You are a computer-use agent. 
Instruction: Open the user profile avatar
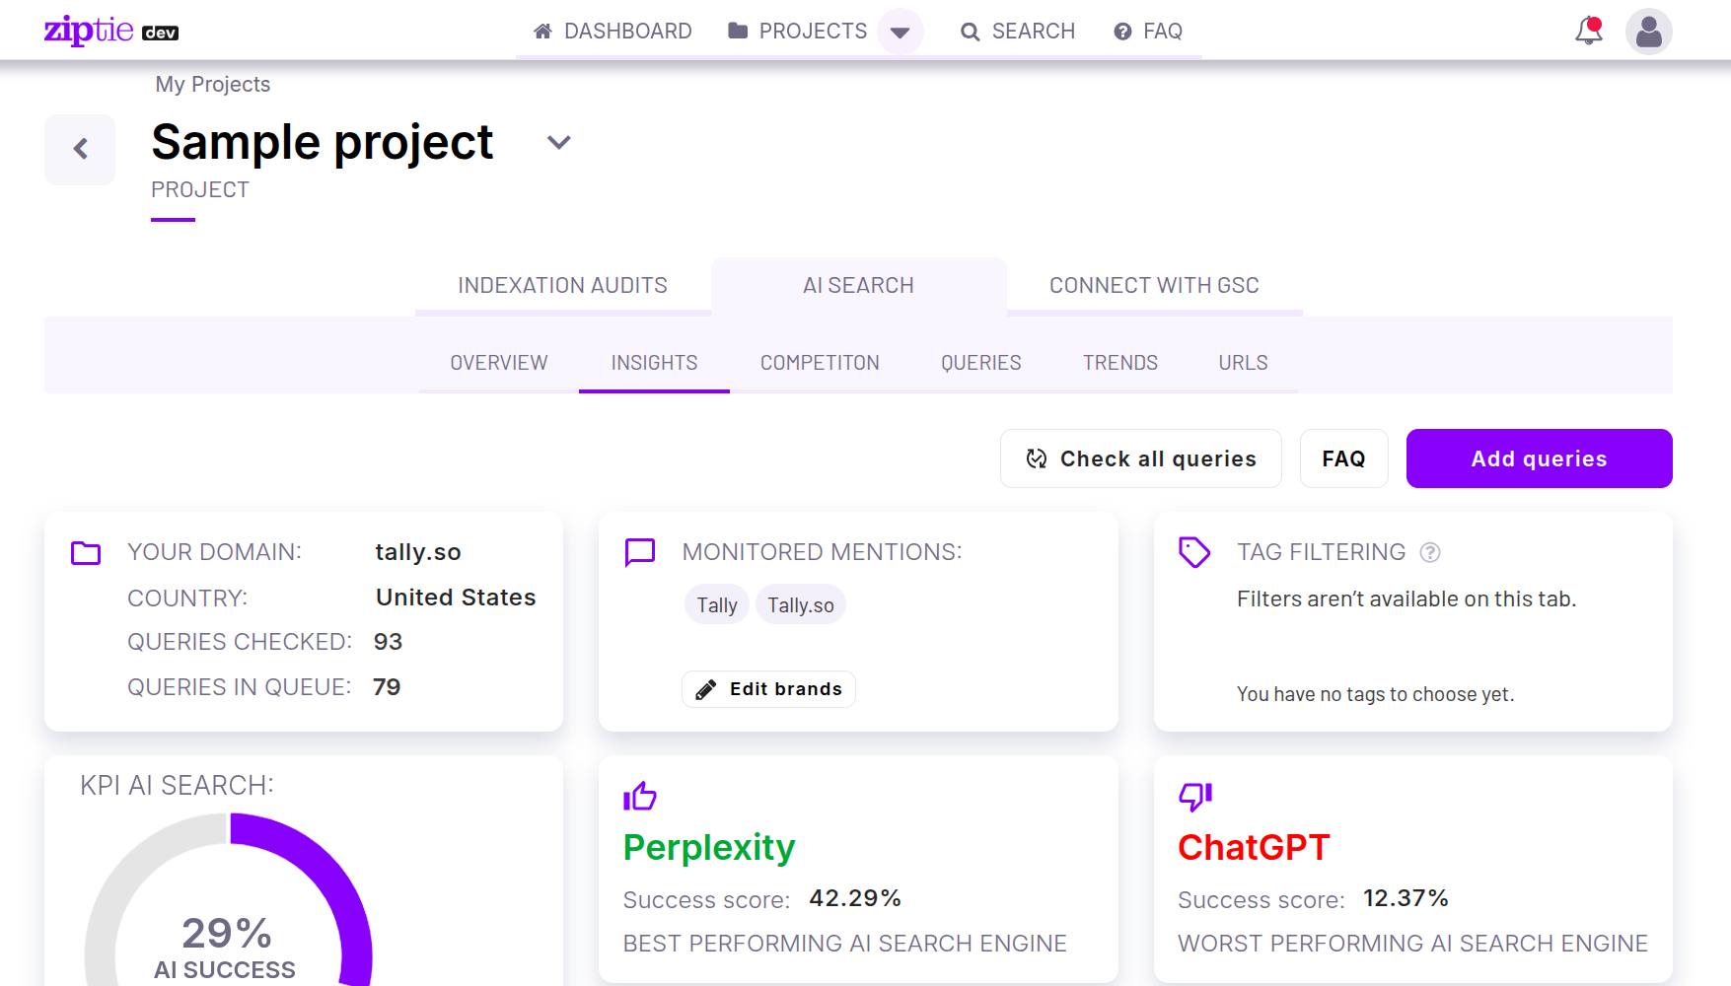pos(1648,31)
